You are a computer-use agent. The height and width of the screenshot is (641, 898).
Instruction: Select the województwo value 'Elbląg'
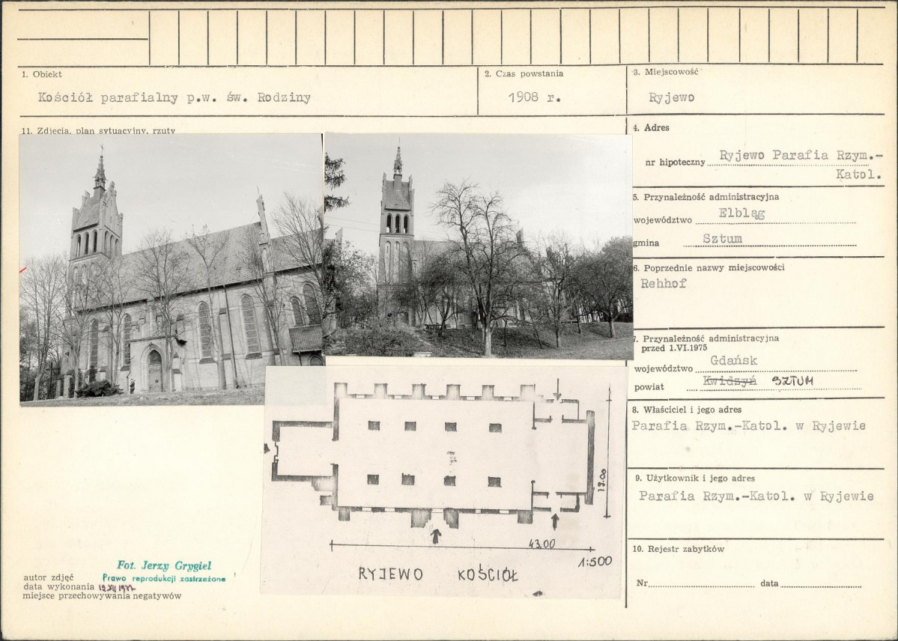(741, 213)
